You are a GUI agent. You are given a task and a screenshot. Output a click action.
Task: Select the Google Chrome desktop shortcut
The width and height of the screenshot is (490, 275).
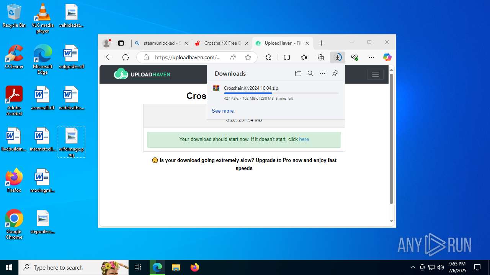point(14,225)
